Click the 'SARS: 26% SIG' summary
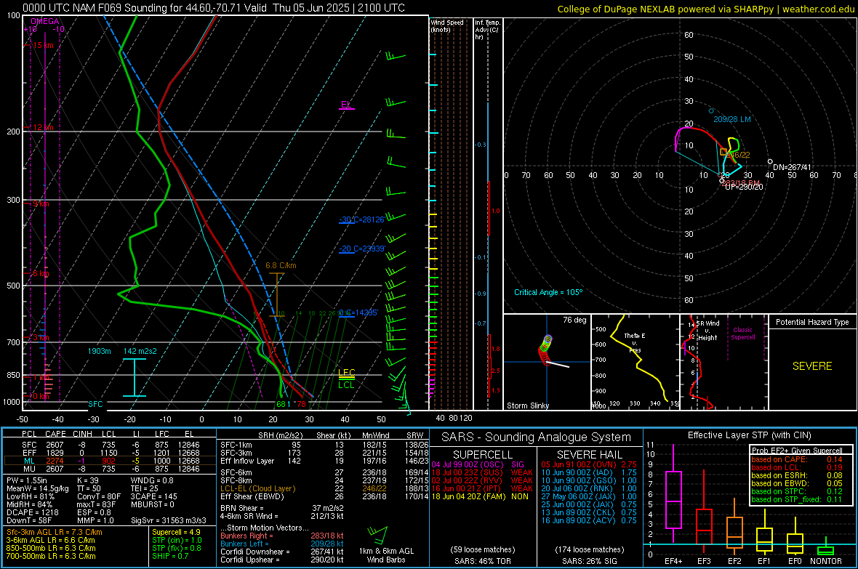858x569 pixels. coord(589,561)
